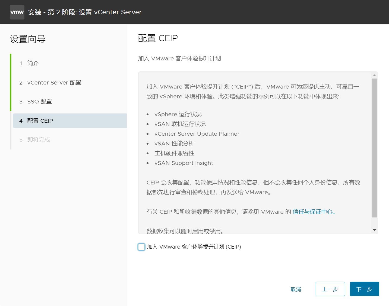This screenshot has height=306, width=389.
Task: Click the CEIP text scrollbar thumb
Action: 374,148
